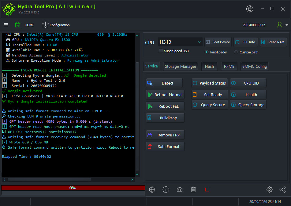
Task: Take a screenshot with the camera icon
Action: point(179,190)
